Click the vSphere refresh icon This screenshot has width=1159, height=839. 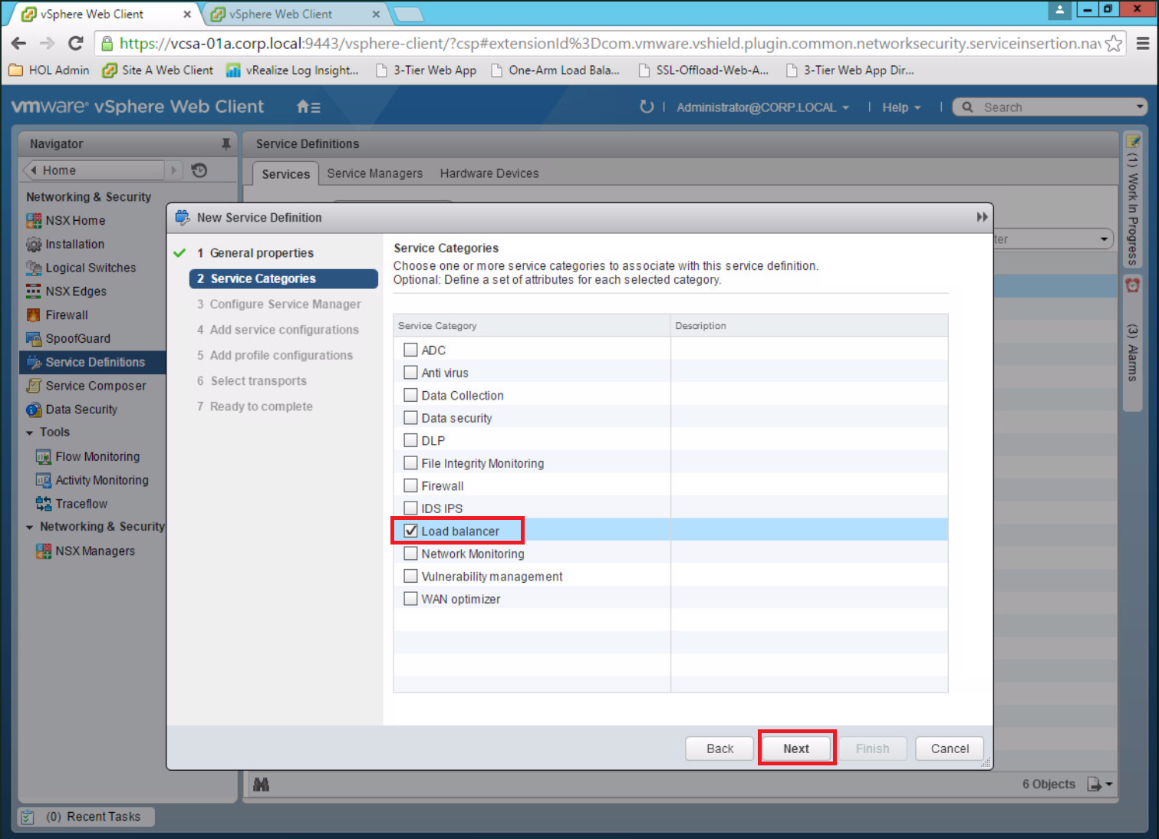[x=647, y=107]
